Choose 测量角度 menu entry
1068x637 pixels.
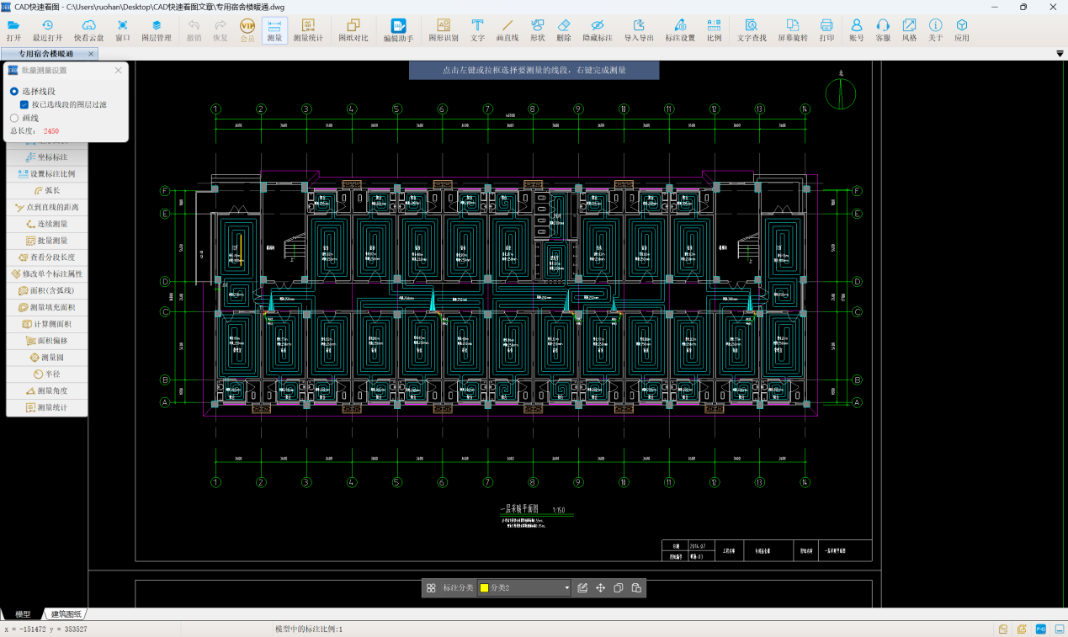click(x=47, y=390)
